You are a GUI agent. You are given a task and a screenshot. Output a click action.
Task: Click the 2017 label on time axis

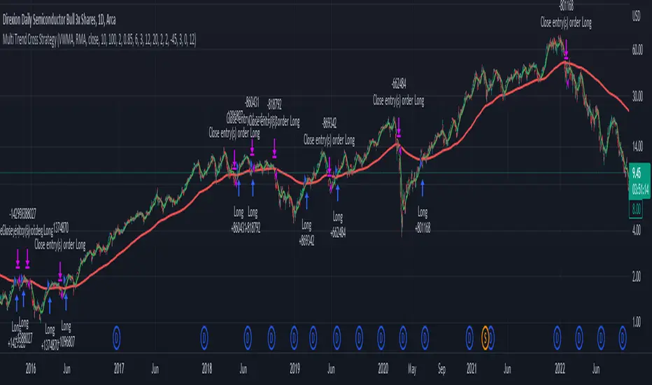pos(119,368)
